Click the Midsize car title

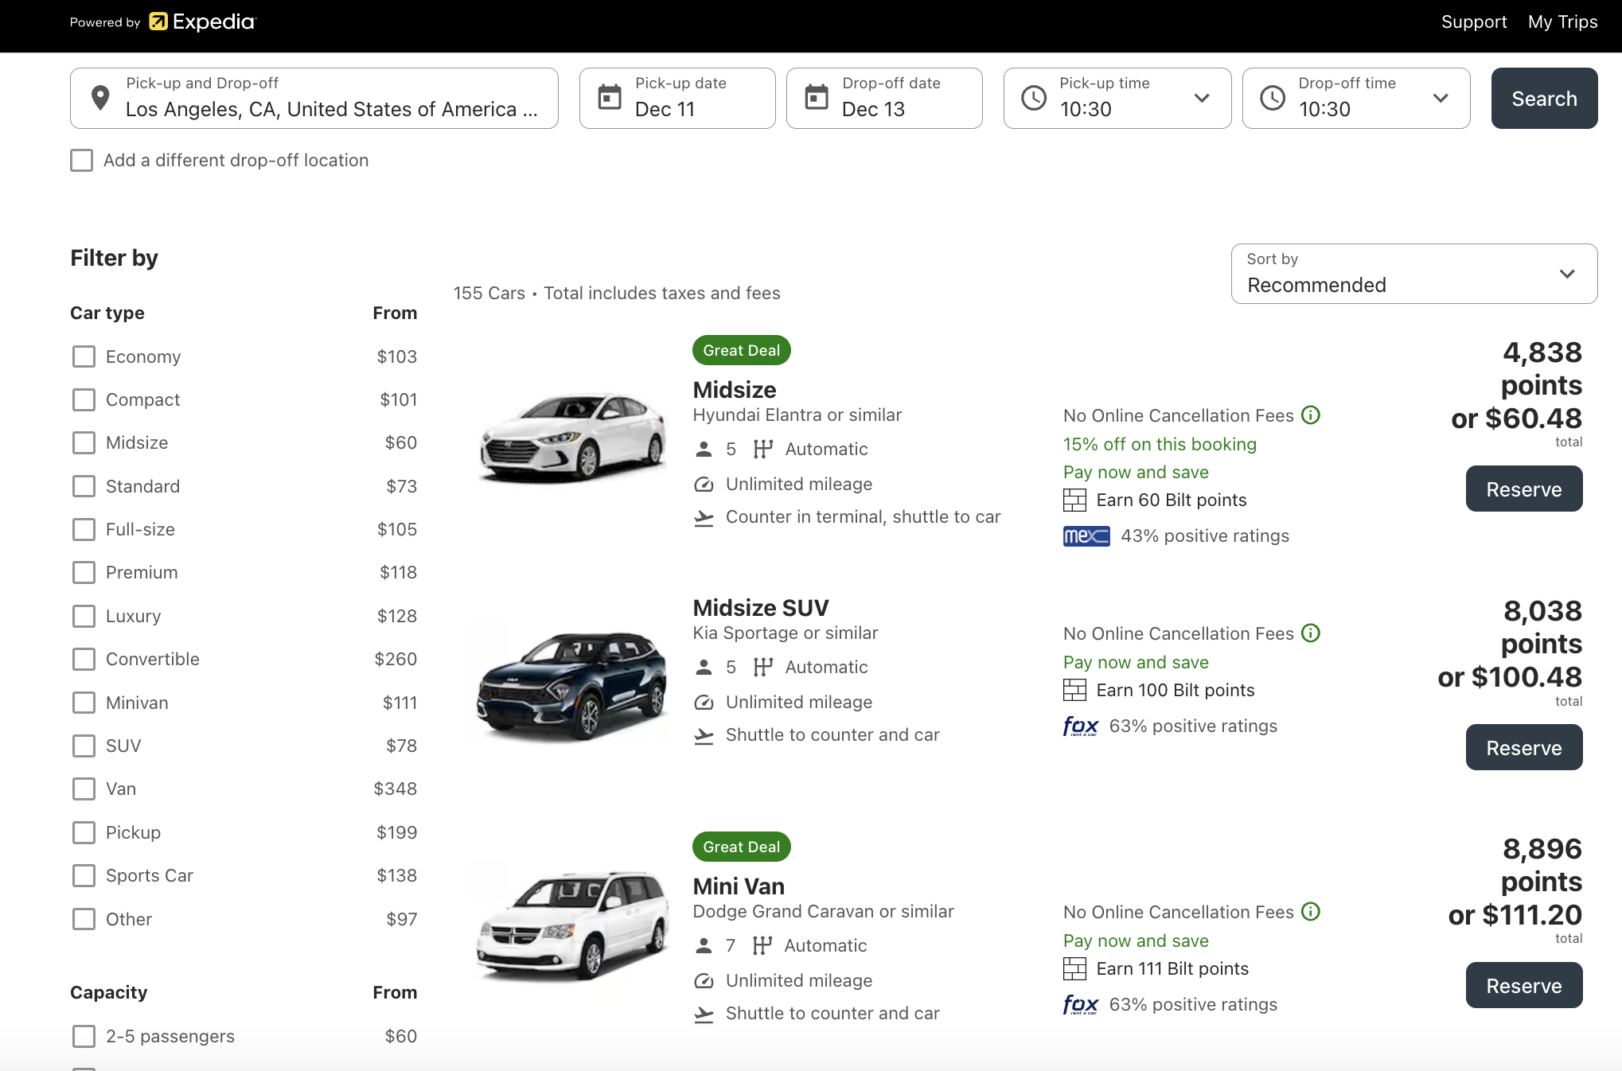[x=735, y=390]
